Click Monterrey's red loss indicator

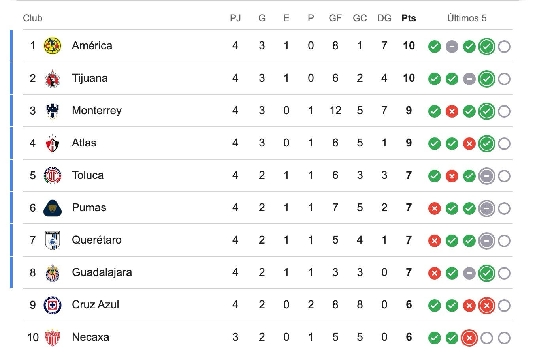point(452,112)
